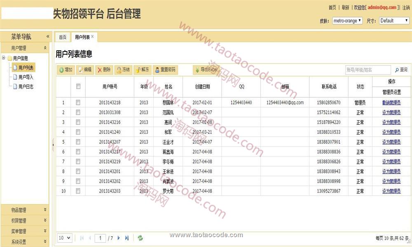Click the 冻结 (freeze) lock icon

119,70
